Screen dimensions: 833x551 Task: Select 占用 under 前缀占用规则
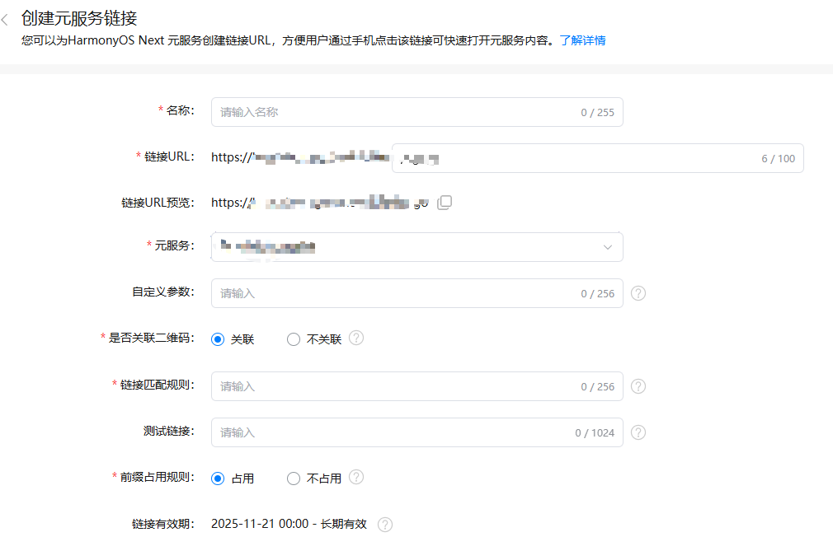pos(217,478)
